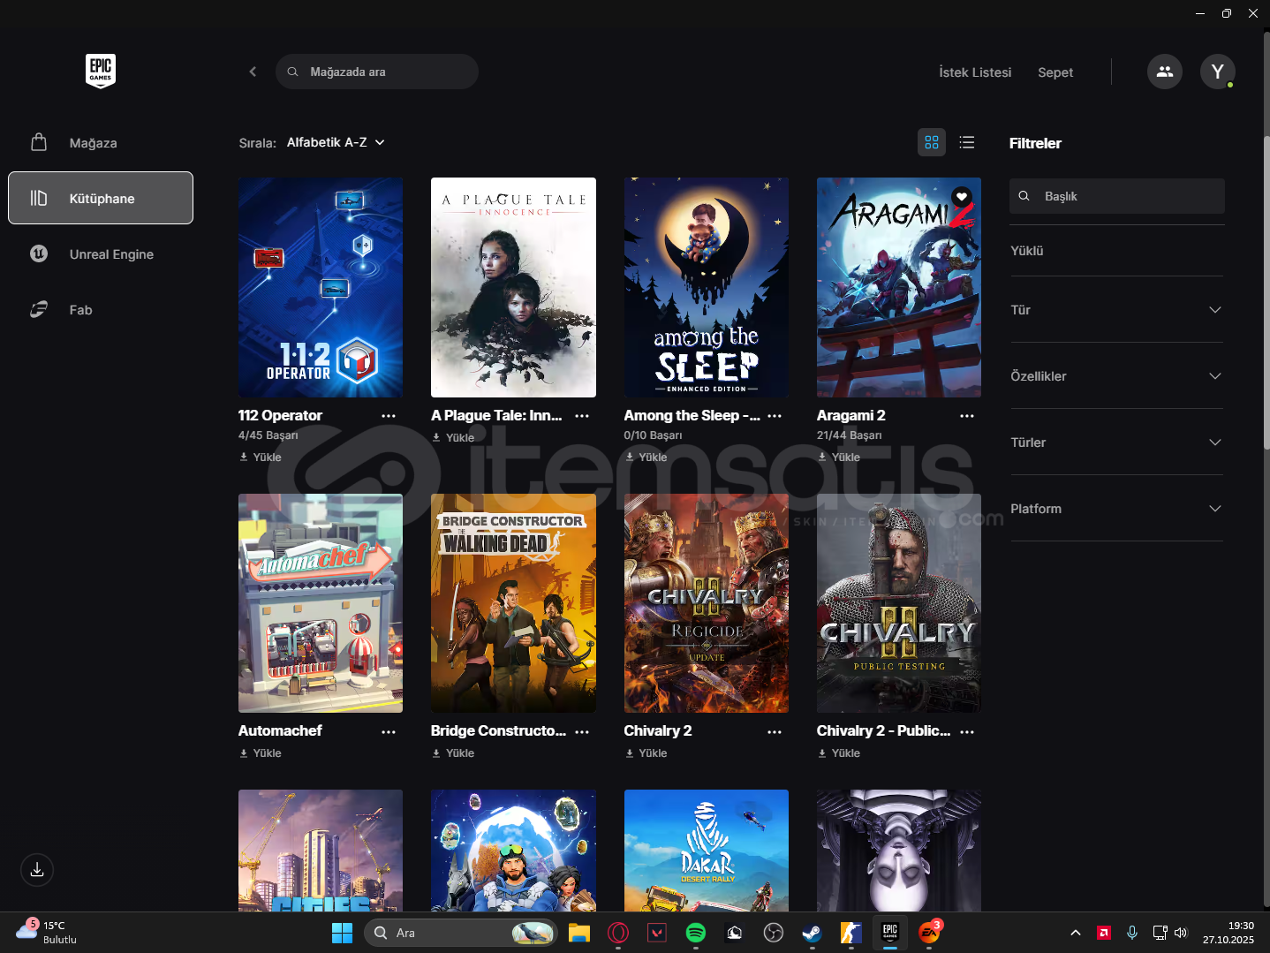The height and width of the screenshot is (953, 1270).
Task: Install A Plague Tale via Yükle
Action: pyautogui.click(x=453, y=438)
